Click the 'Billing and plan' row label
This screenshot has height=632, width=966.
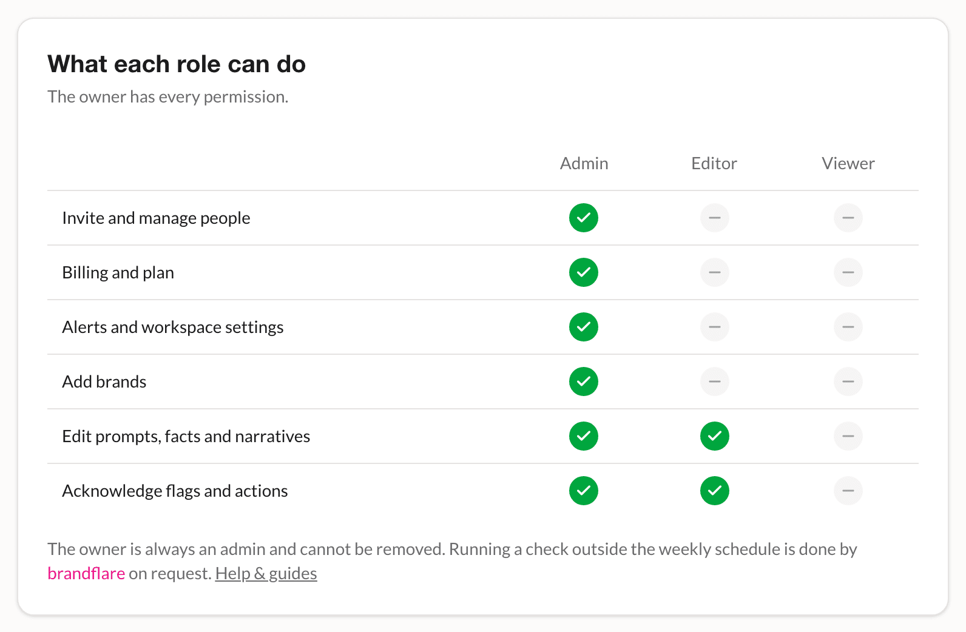click(x=118, y=273)
